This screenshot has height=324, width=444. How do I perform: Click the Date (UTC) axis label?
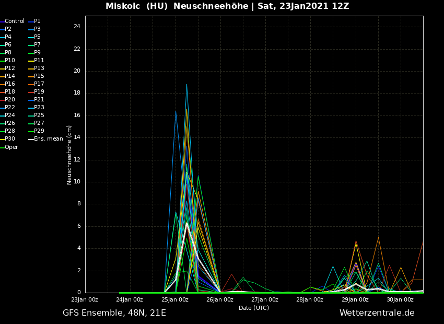coord(254,308)
